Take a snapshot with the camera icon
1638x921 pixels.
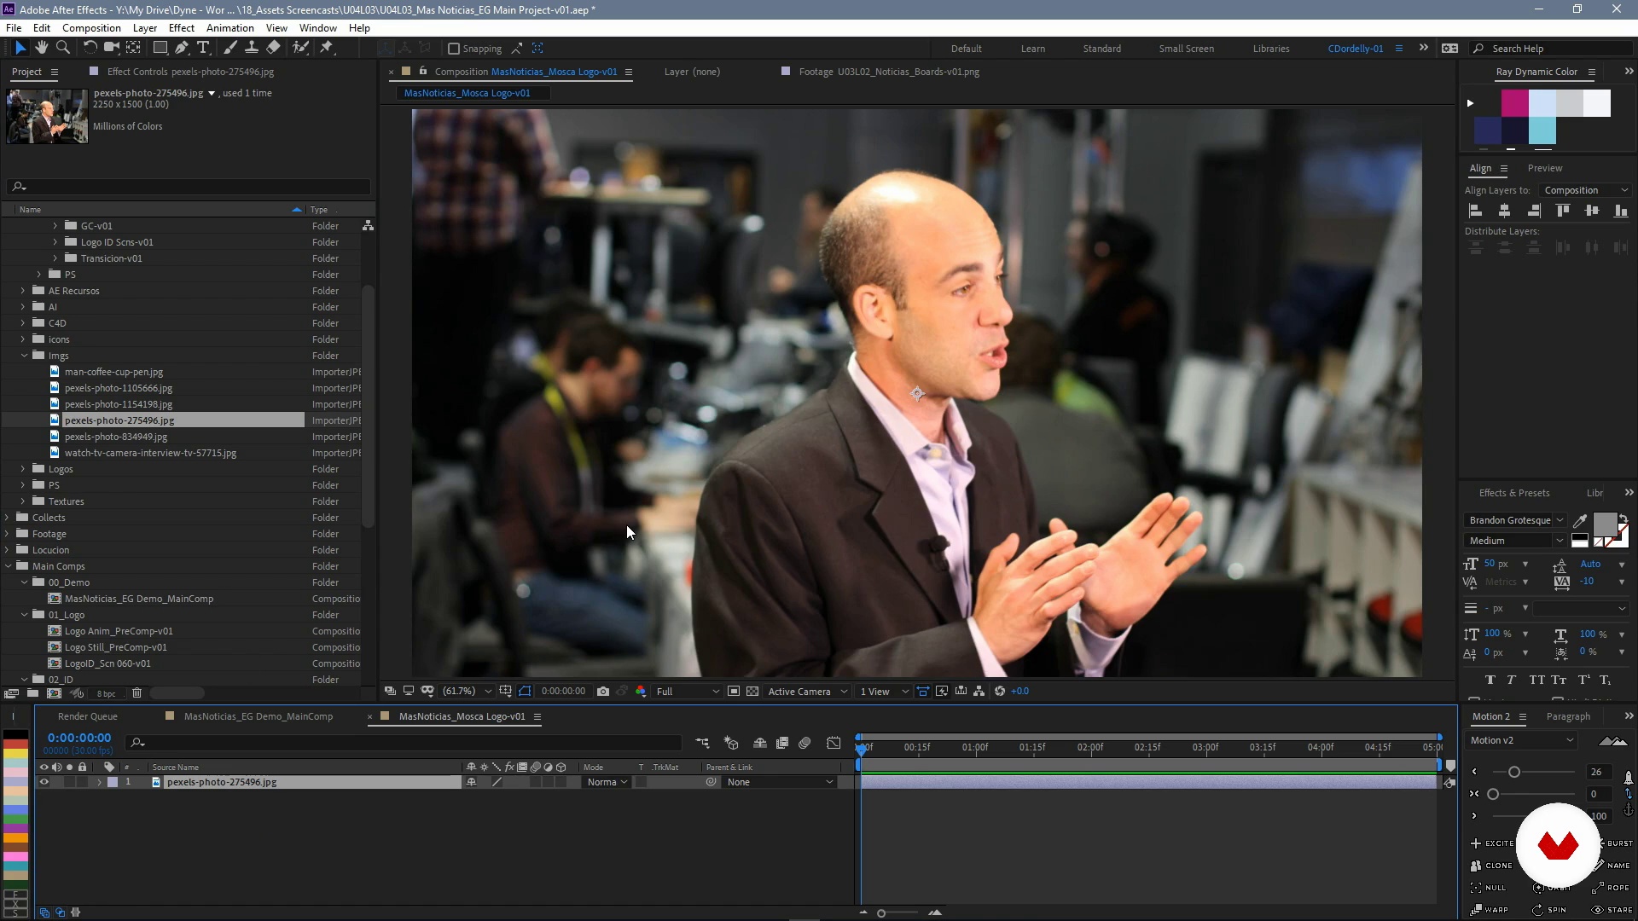click(x=603, y=691)
